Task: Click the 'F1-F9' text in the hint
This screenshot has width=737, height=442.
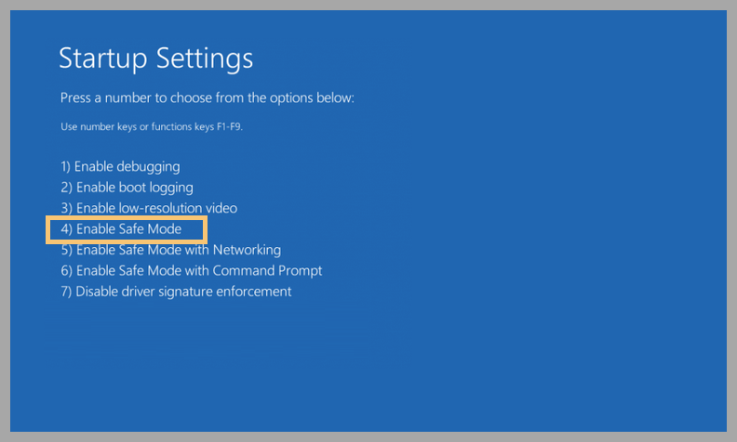Action: click(228, 126)
